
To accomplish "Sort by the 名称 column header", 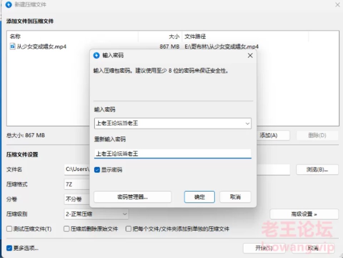I will pyautogui.click(x=73, y=36).
